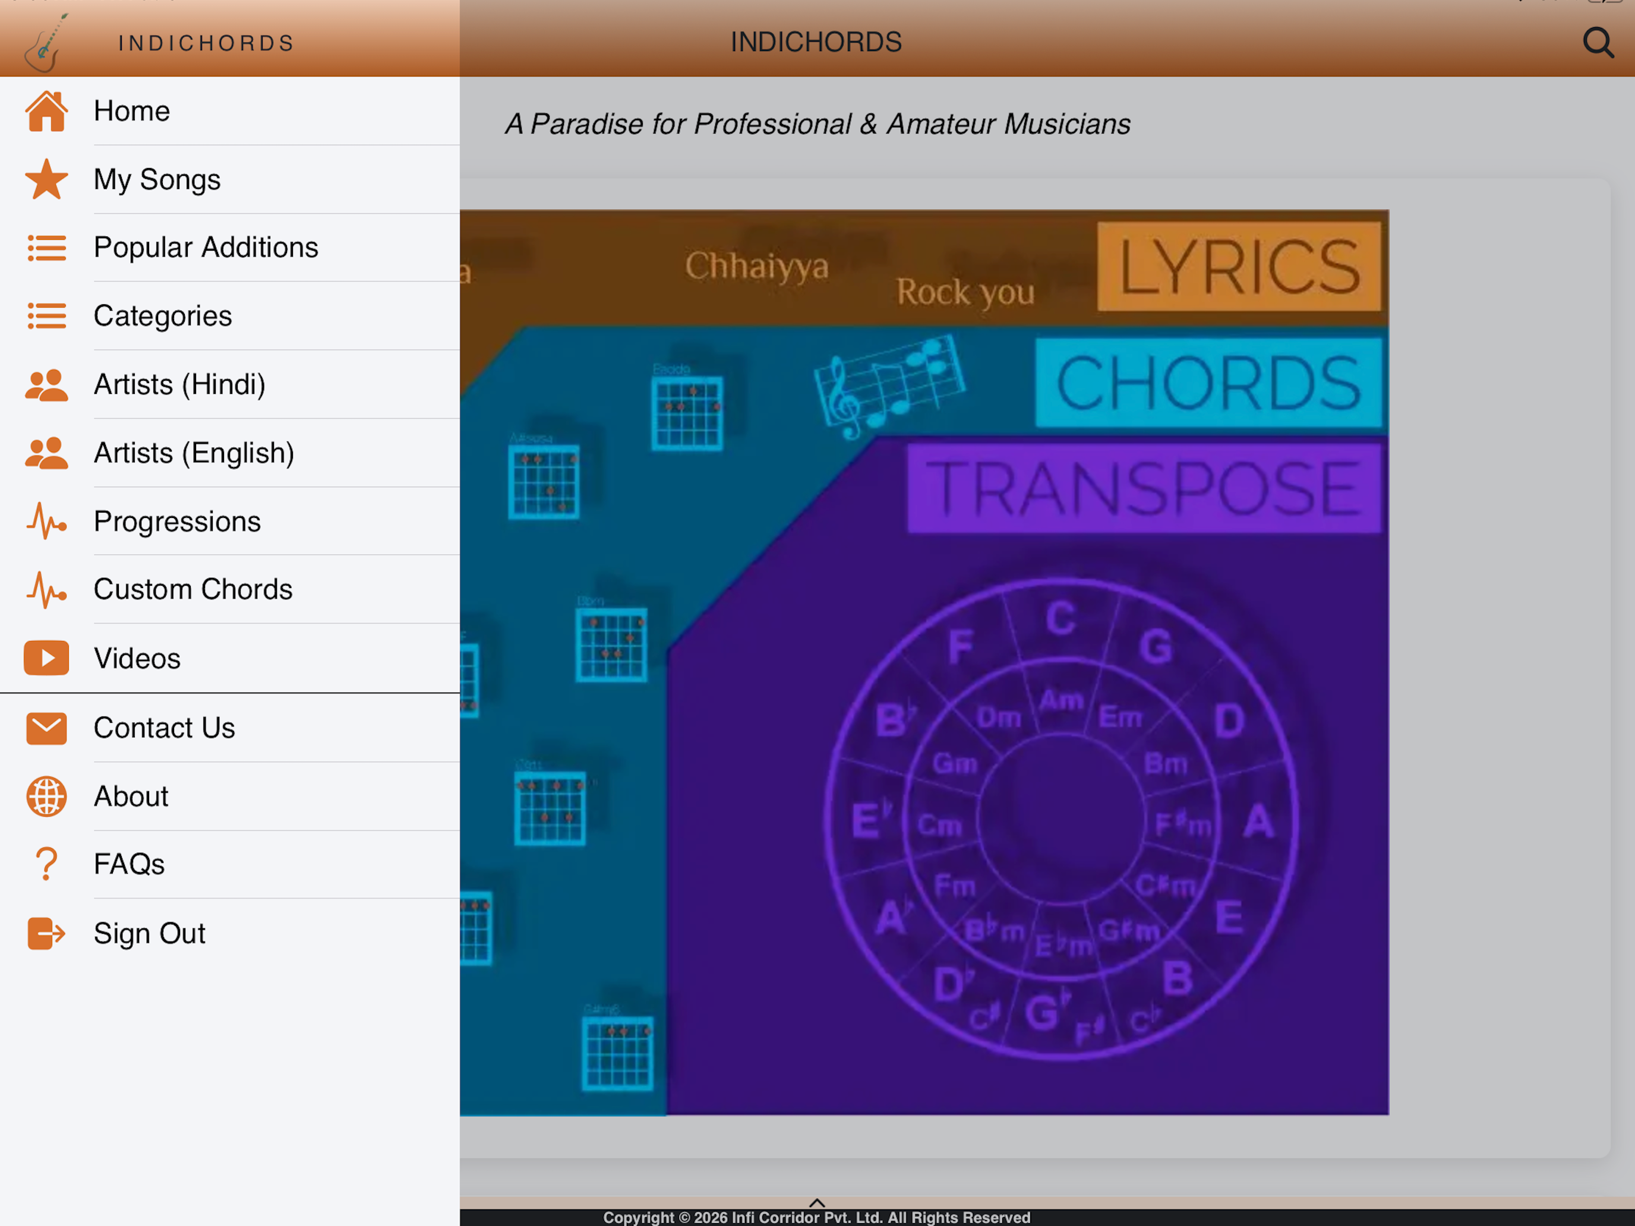The image size is (1635, 1226).
Task: Click the Indichords guitar logo
Action: tap(46, 43)
